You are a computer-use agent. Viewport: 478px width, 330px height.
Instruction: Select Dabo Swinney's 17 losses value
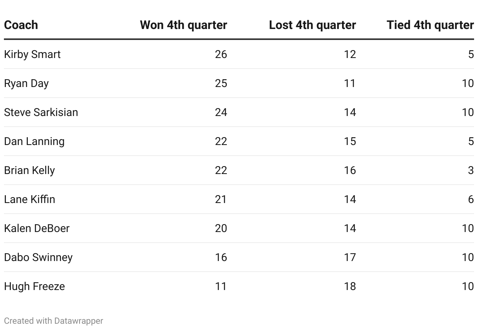(350, 257)
